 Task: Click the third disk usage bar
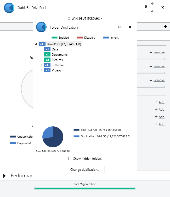tap(151, 87)
